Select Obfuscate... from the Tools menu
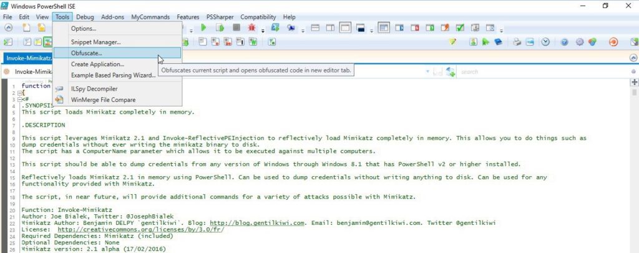The width and height of the screenshot is (639, 253). tap(117, 53)
